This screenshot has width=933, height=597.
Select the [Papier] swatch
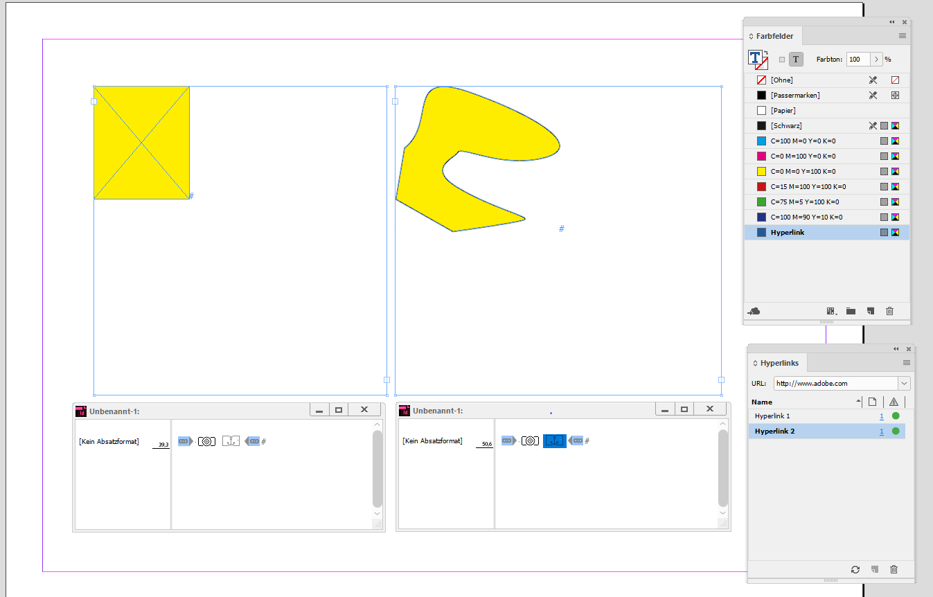[x=827, y=110]
